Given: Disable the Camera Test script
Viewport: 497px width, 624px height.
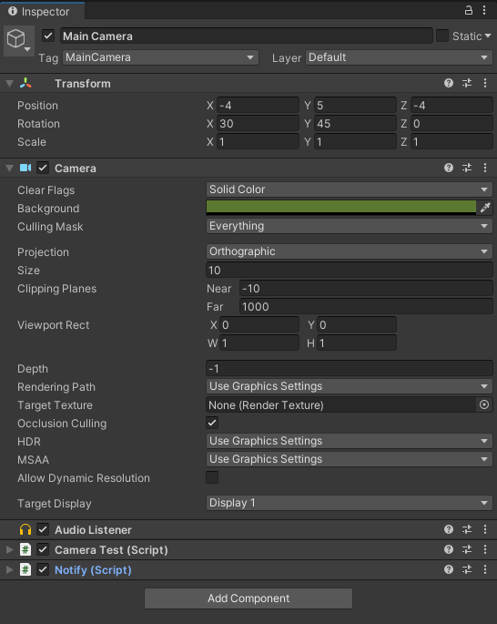Looking at the screenshot, I should click(43, 550).
